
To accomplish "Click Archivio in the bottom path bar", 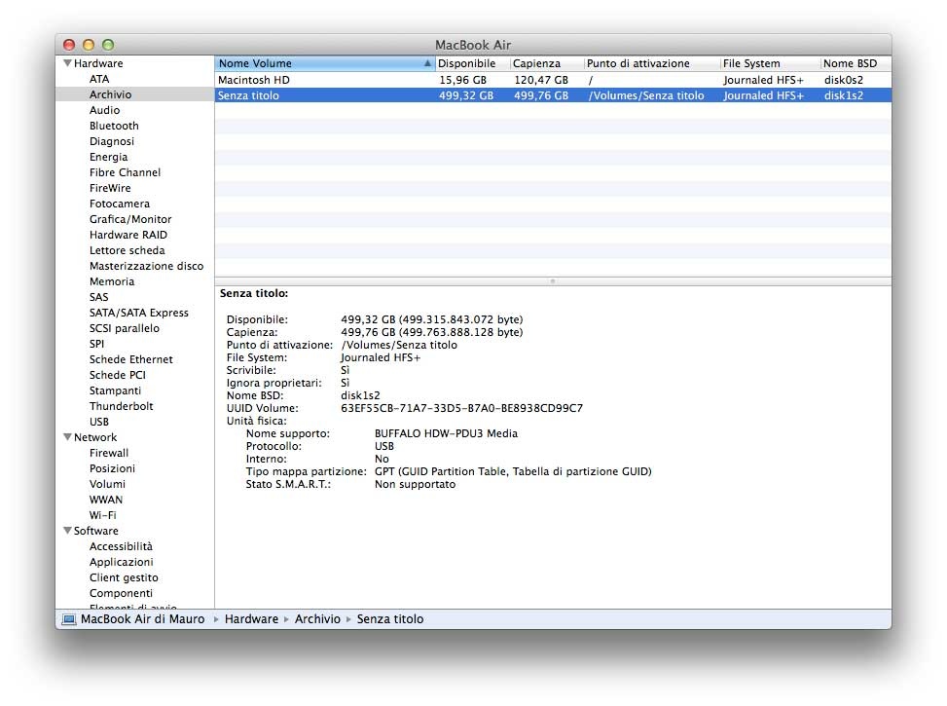I will 317,619.
